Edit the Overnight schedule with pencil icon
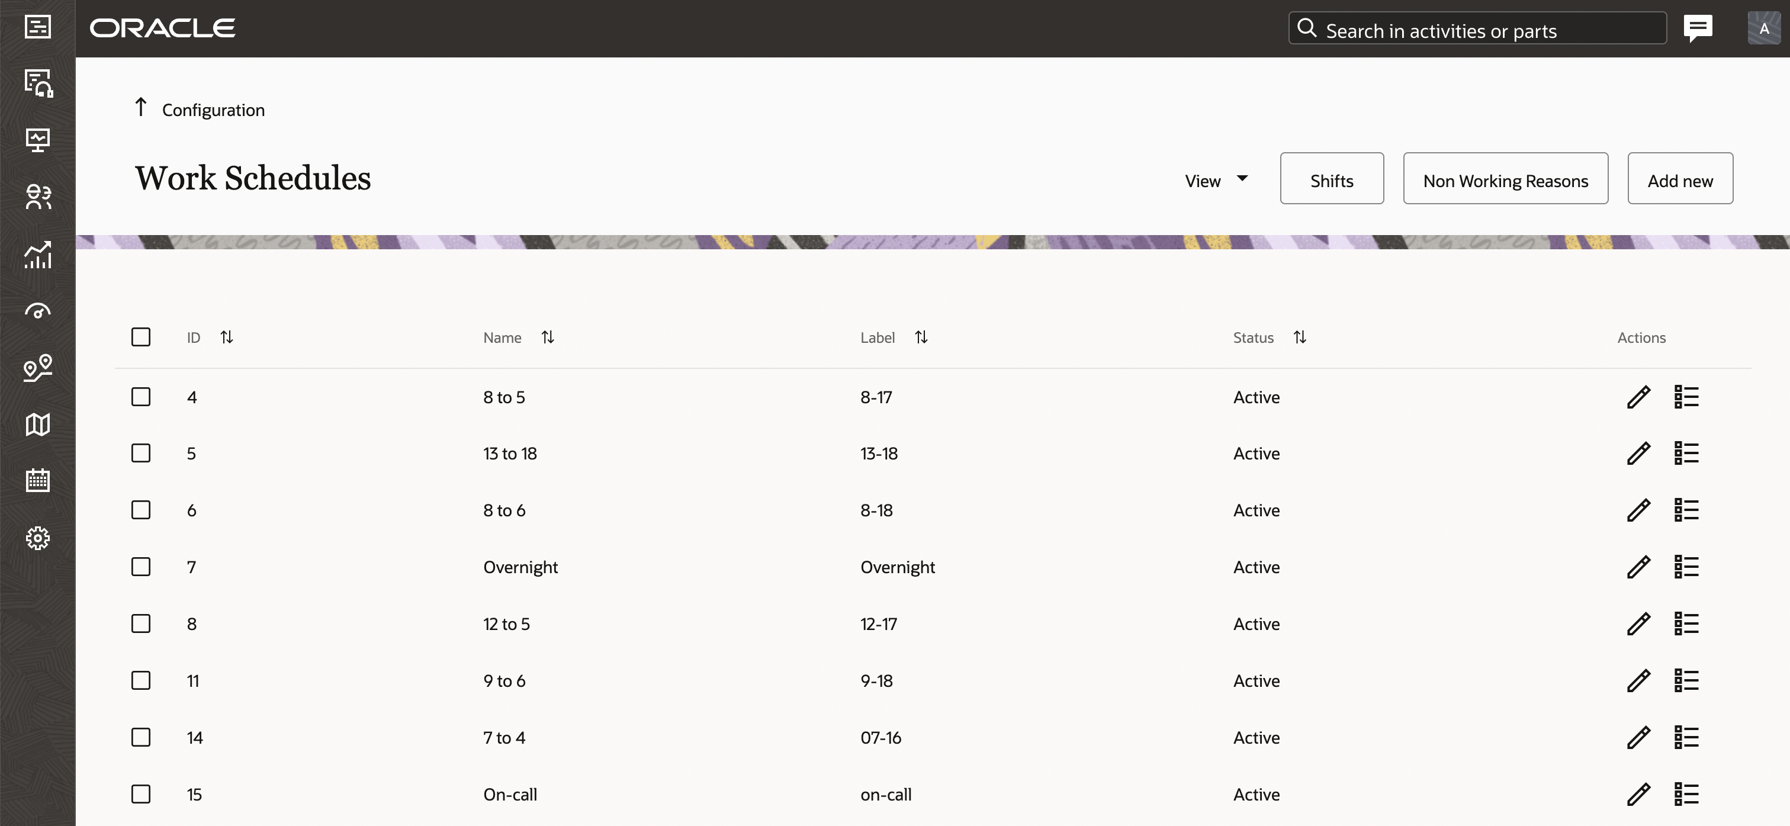This screenshot has width=1790, height=826. tap(1638, 567)
